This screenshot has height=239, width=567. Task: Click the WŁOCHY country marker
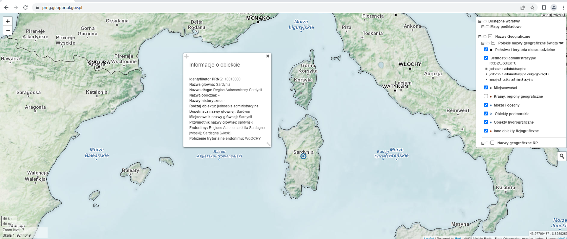[x=410, y=69]
